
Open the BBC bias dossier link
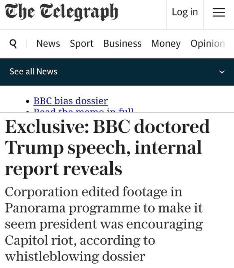71,101
